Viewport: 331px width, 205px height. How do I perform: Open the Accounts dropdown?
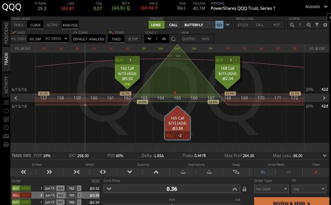click(x=316, y=7)
